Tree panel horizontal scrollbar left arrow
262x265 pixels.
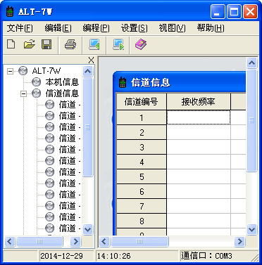pyautogui.click(x=10, y=241)
